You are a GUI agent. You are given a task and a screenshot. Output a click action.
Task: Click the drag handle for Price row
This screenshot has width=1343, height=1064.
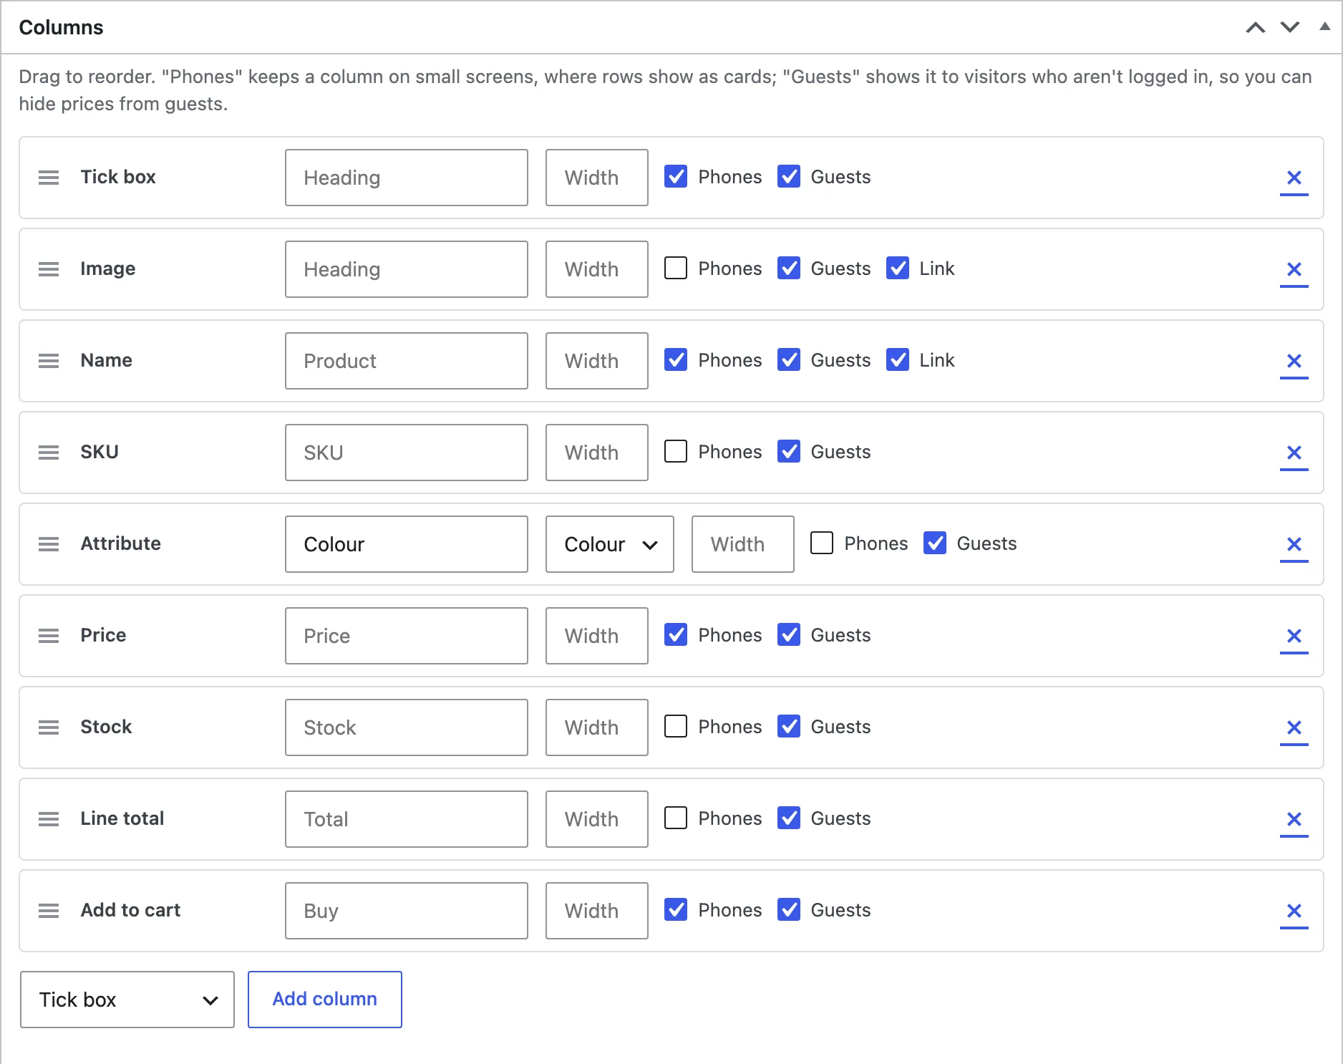coord(49,636)
